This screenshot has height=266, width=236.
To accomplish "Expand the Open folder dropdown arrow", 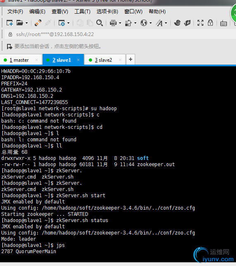I will point(26,23).
